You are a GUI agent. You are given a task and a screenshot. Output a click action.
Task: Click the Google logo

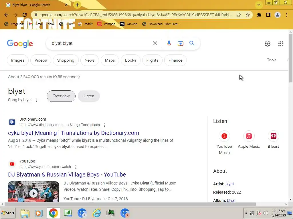pos(20,44)
